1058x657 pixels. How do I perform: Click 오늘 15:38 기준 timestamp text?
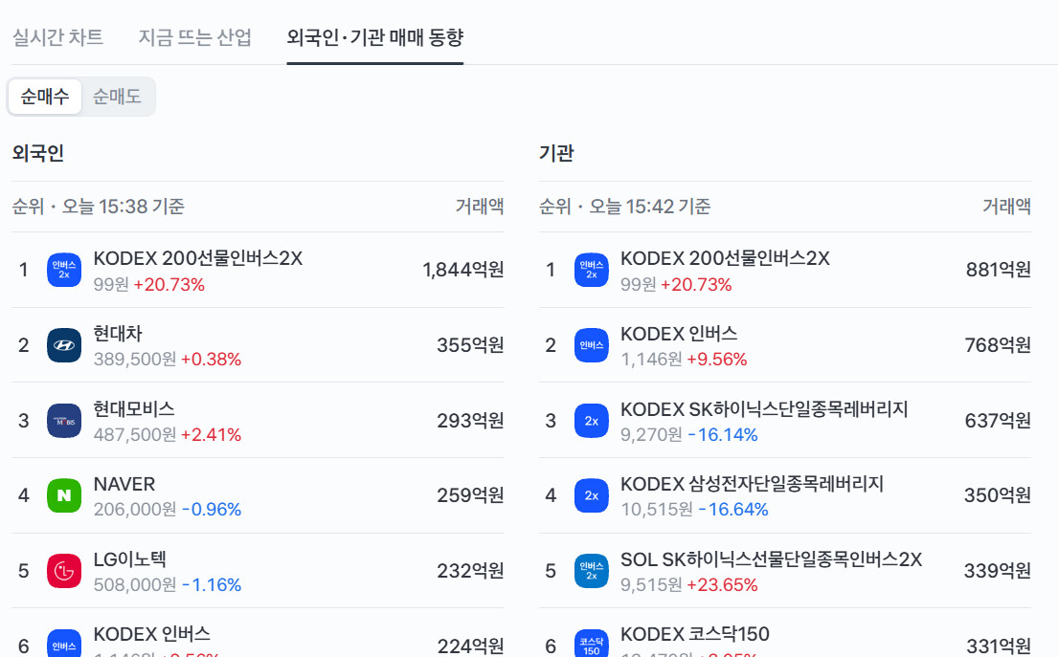tap(123, 207)
